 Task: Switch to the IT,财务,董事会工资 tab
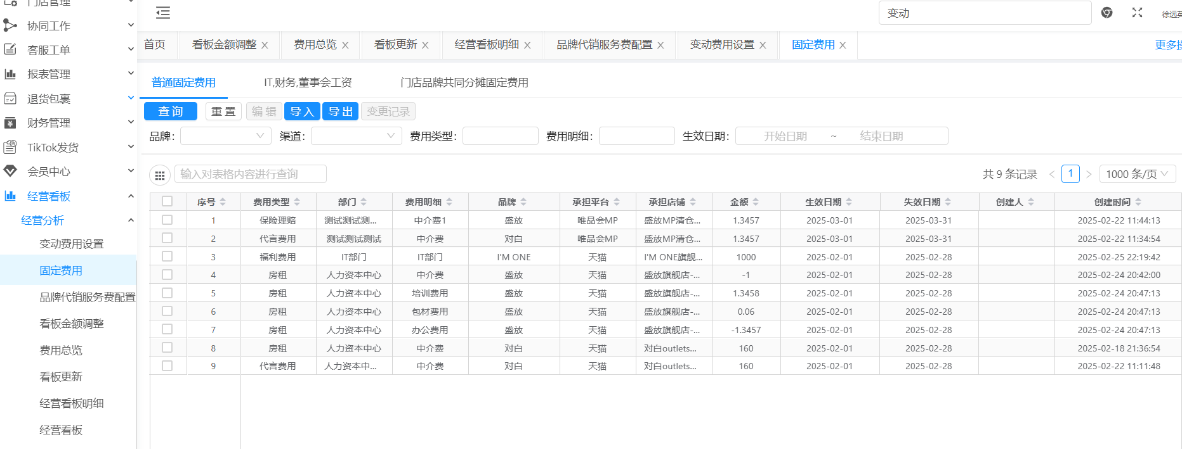coord(308,83)
